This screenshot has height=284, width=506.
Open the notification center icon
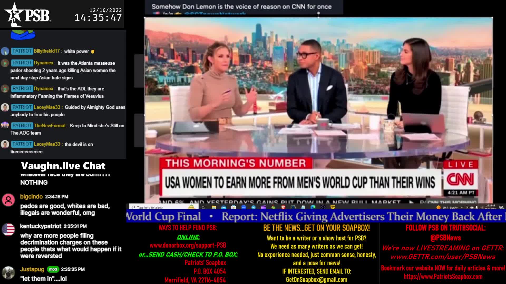pos(501,207)
